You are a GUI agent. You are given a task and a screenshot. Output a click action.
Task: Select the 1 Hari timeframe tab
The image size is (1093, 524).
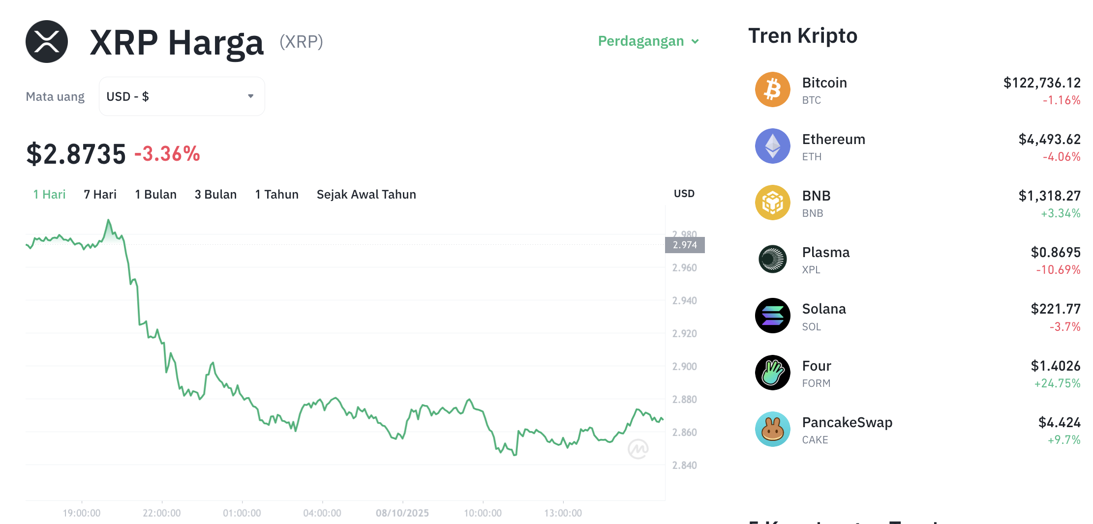pos(49,195)
